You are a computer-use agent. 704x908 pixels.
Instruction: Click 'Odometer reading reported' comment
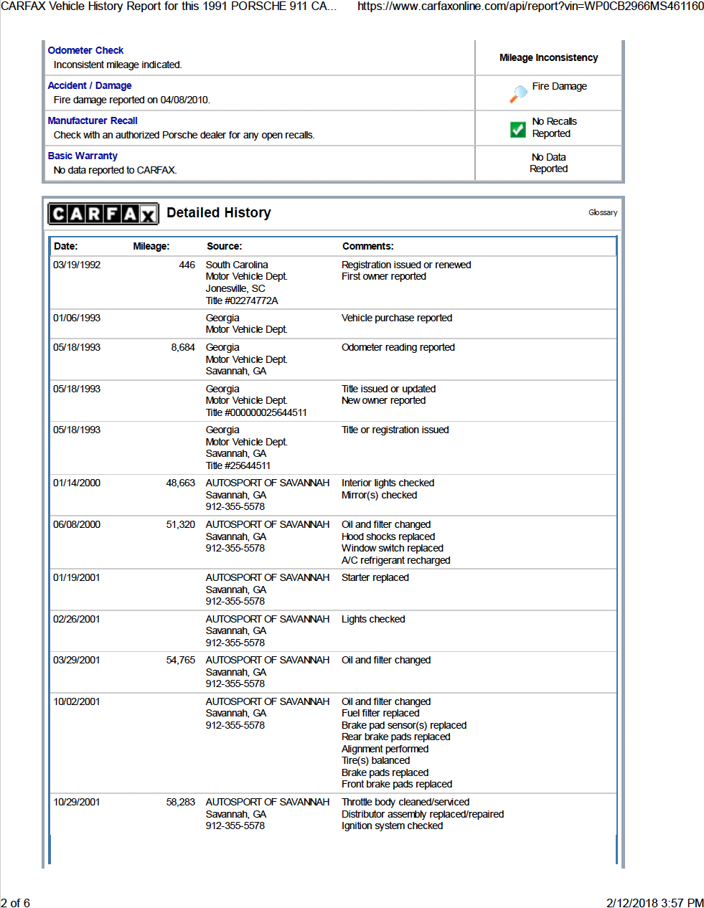pyautogui.click(x=398, y=347)
